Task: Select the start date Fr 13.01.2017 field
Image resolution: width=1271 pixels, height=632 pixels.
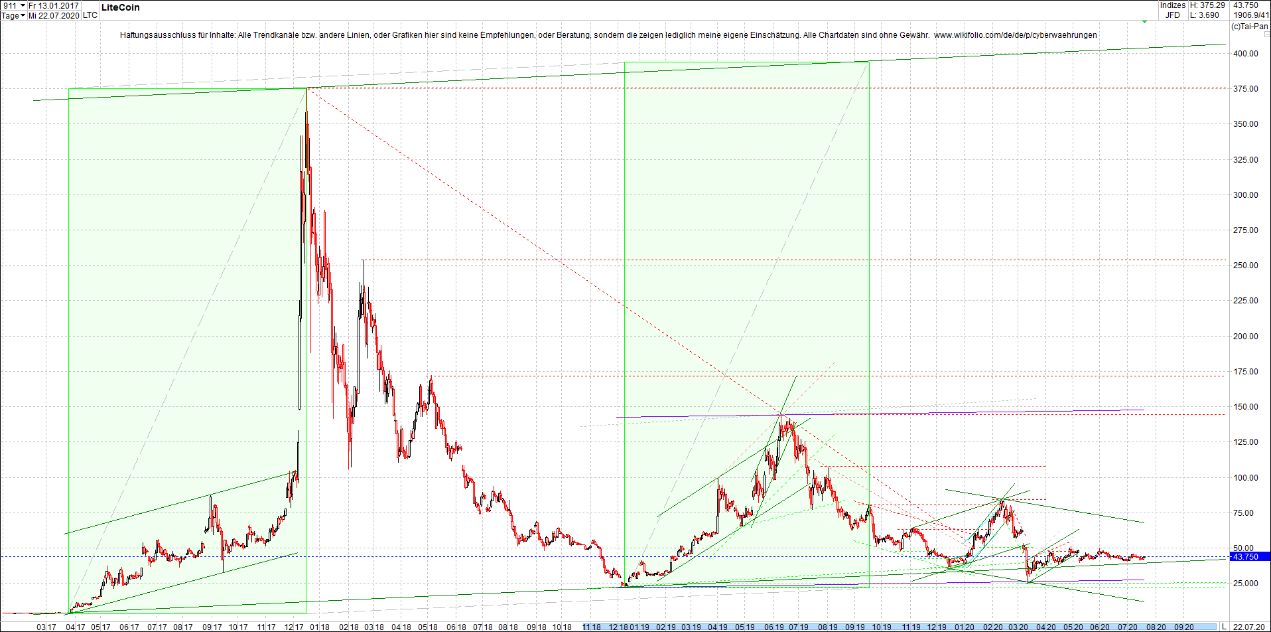Action: [x=53, y=5]
